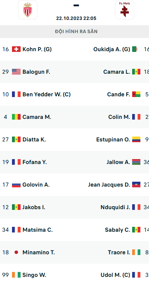Click the match date 22.10.2023 22:05

click(76, 18)
